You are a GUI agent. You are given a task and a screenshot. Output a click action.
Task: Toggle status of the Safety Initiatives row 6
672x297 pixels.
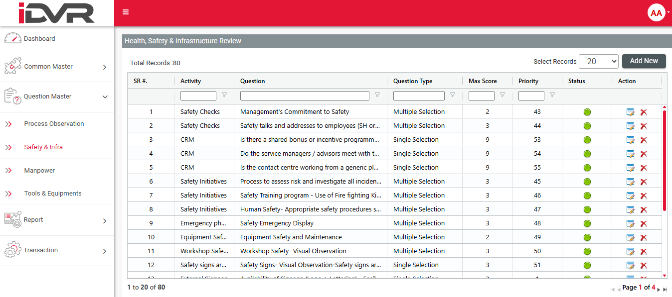click(587, 182)
